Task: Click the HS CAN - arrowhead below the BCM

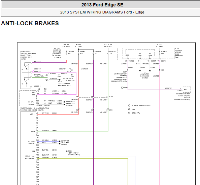Action: pos(140,70)
